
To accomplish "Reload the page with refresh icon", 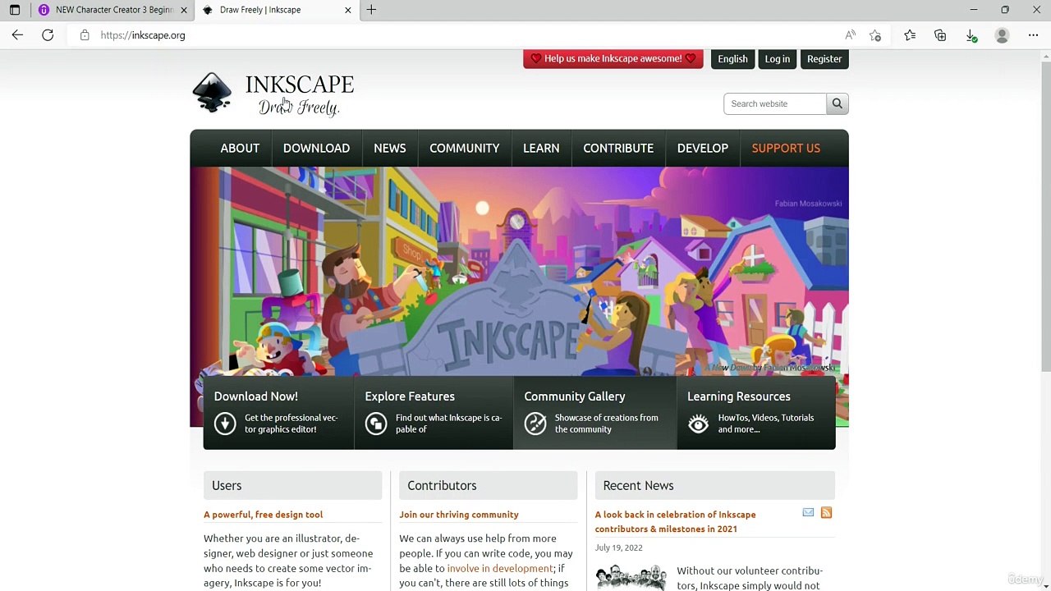I will (x=48, y=35).
